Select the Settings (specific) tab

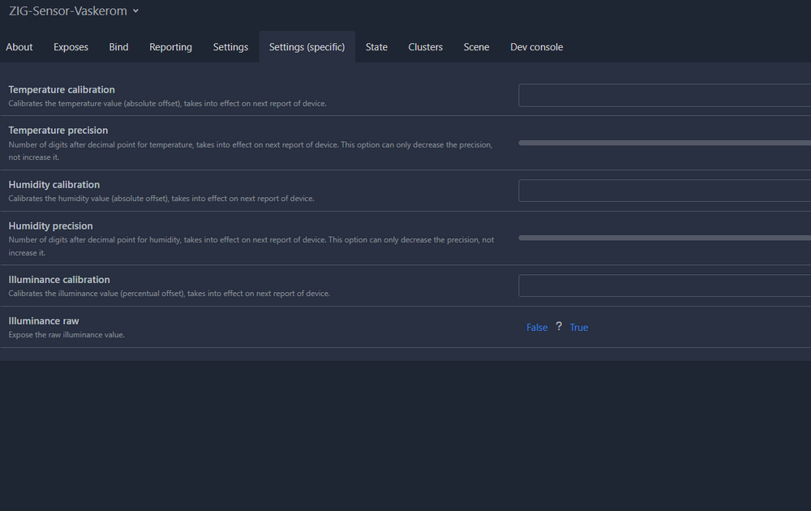[307, 47]
